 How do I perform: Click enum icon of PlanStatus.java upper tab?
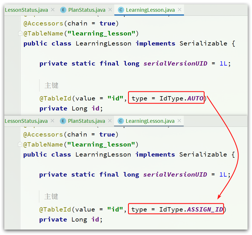tap(63, 10)
